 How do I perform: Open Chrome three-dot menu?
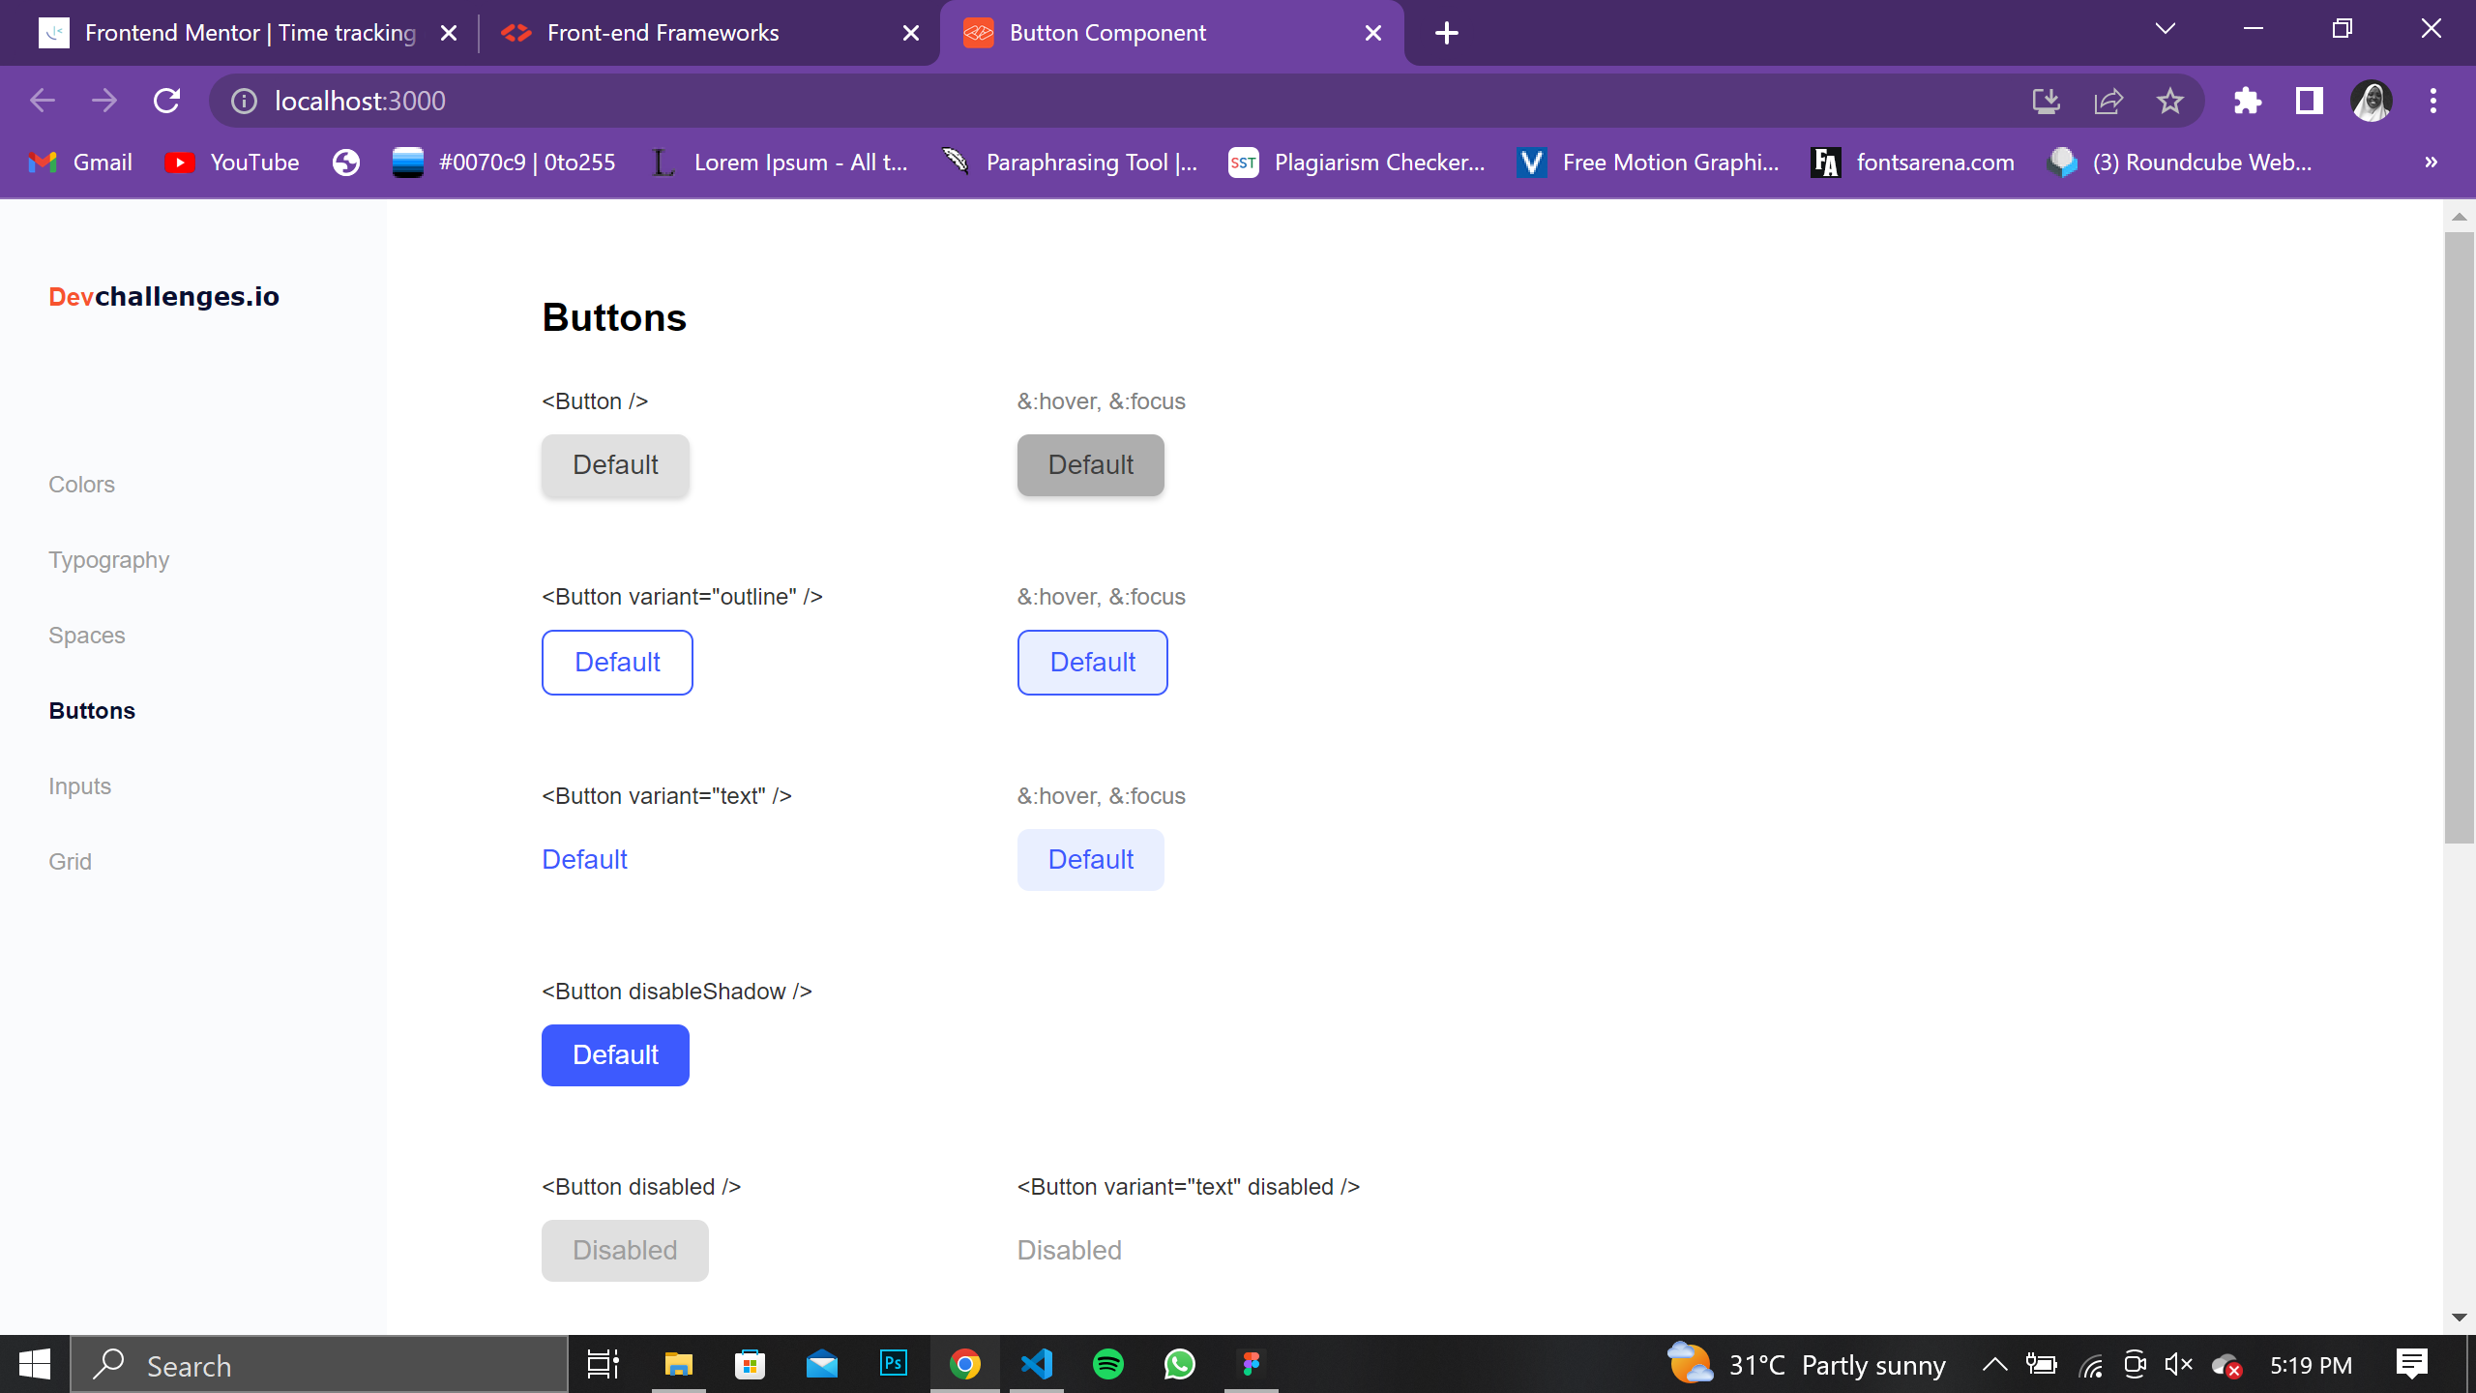(2432, 101)
